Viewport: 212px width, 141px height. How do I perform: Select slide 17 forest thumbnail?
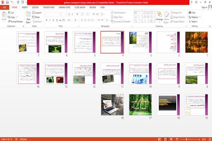(x=140, y=105)
